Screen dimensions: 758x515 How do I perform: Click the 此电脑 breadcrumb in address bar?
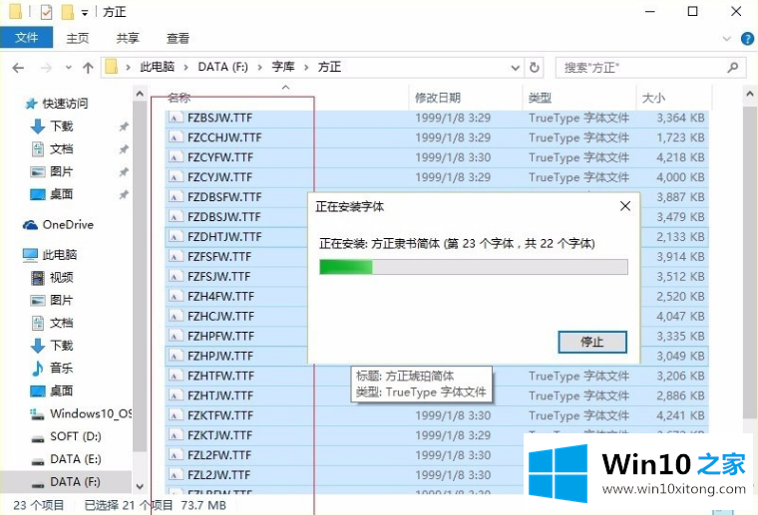coord(158,67)
